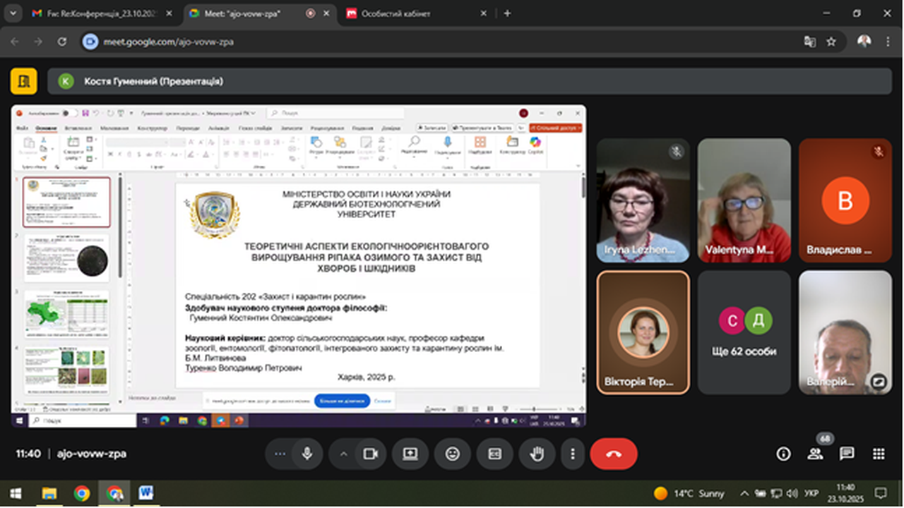This screenshot has width=904, height=508.
Task: Expand video settings chevron next to camera
Action: 344,454
